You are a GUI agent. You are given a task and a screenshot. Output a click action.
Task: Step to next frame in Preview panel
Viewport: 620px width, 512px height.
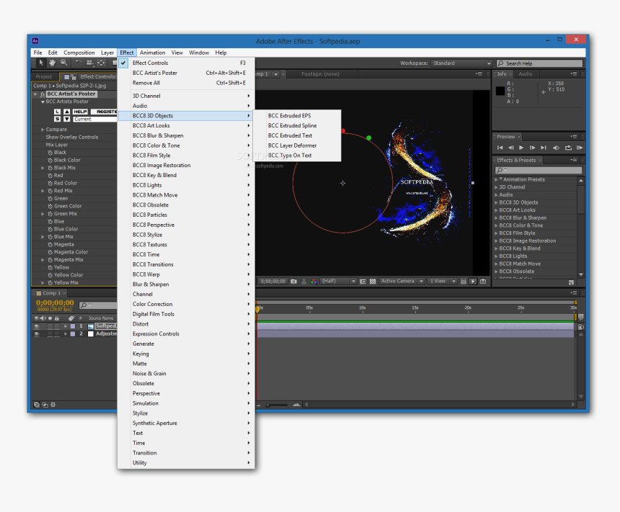(x=532, y=148)
